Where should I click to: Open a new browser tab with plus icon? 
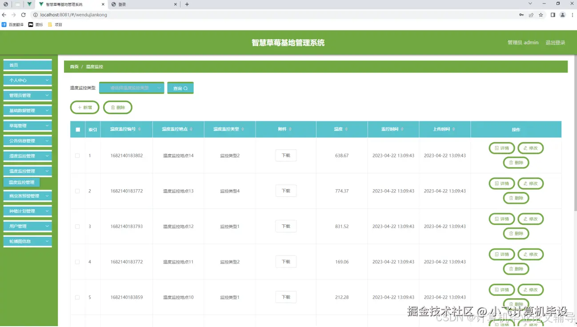(x=187, y=4)
